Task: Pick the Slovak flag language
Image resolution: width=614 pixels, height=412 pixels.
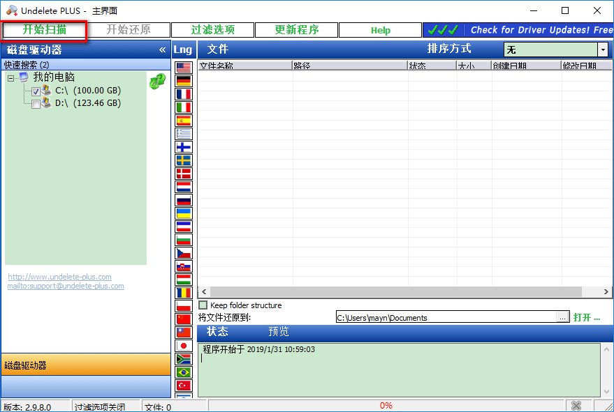Action: (184, 266)
